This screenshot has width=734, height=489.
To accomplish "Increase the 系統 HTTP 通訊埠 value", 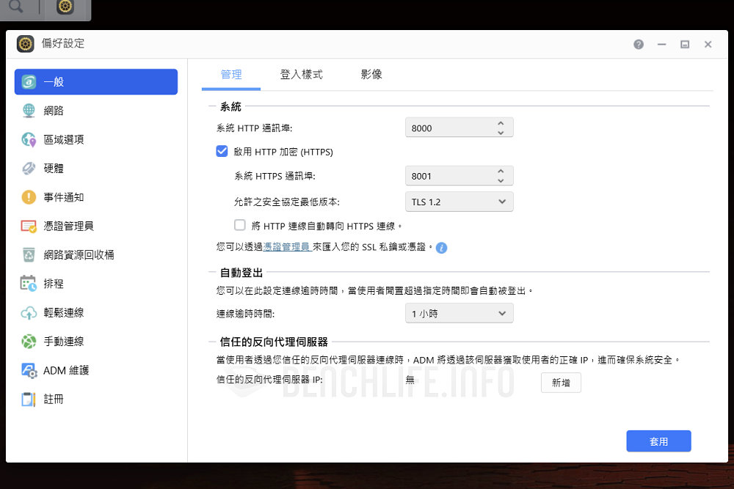I will click(501, 123).
